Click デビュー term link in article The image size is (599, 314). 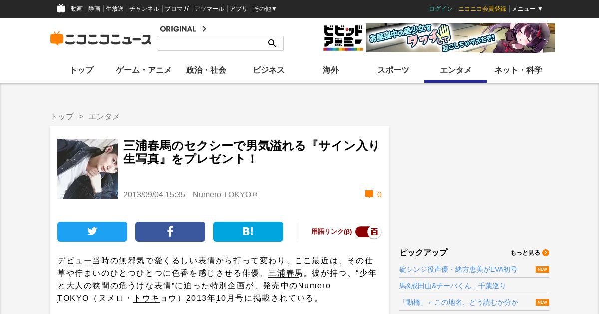pos(75,260)
